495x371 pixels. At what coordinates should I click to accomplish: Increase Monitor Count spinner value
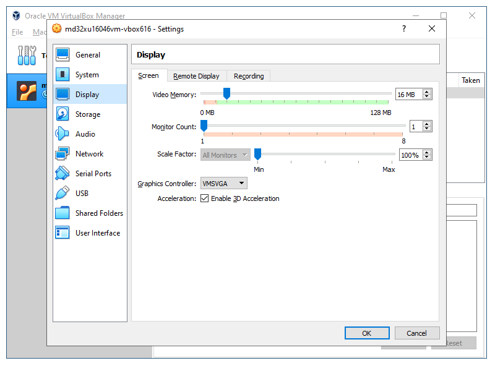(x=427, y=124)
